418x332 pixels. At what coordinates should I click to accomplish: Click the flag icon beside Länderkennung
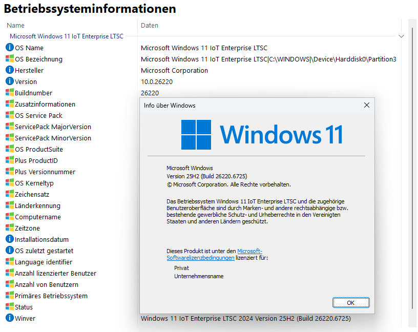pyautogui.click(x=10, y=205)
